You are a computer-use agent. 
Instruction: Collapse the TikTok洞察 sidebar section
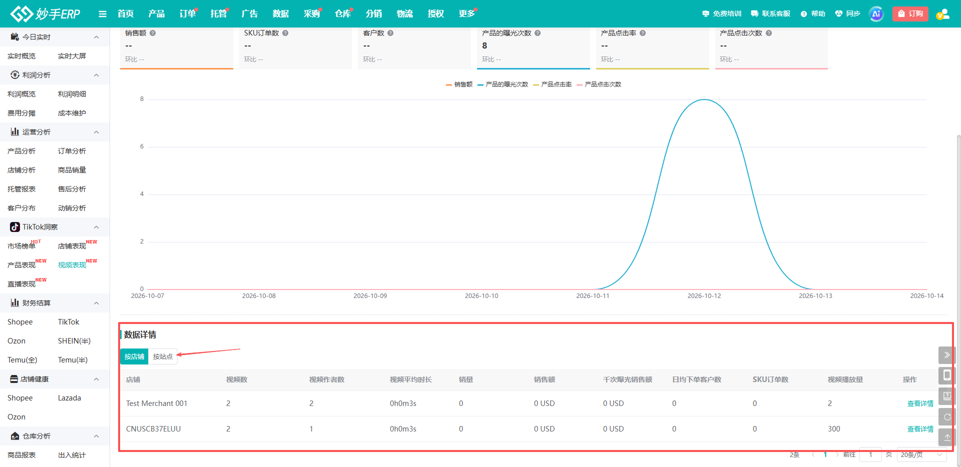pyautogui.click(x=96, y=227)
